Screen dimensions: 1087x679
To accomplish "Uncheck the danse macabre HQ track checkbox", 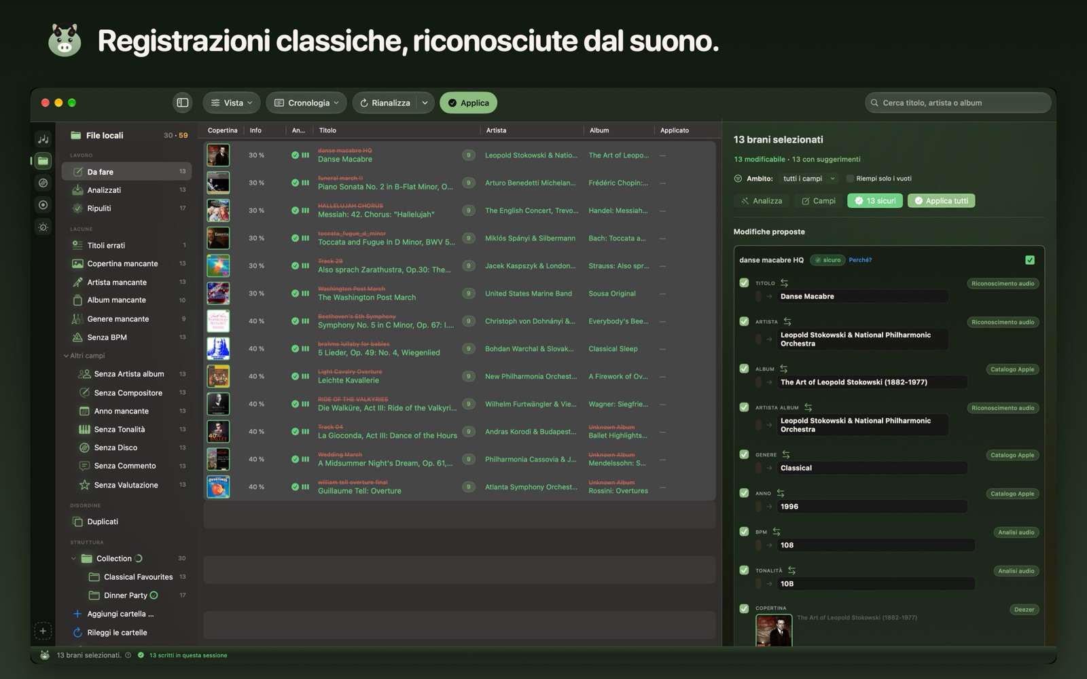I will (1030, 260).
